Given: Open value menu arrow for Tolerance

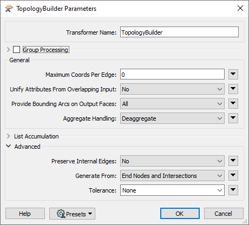Looking at the screenshot, I should [x=233, y=190].
